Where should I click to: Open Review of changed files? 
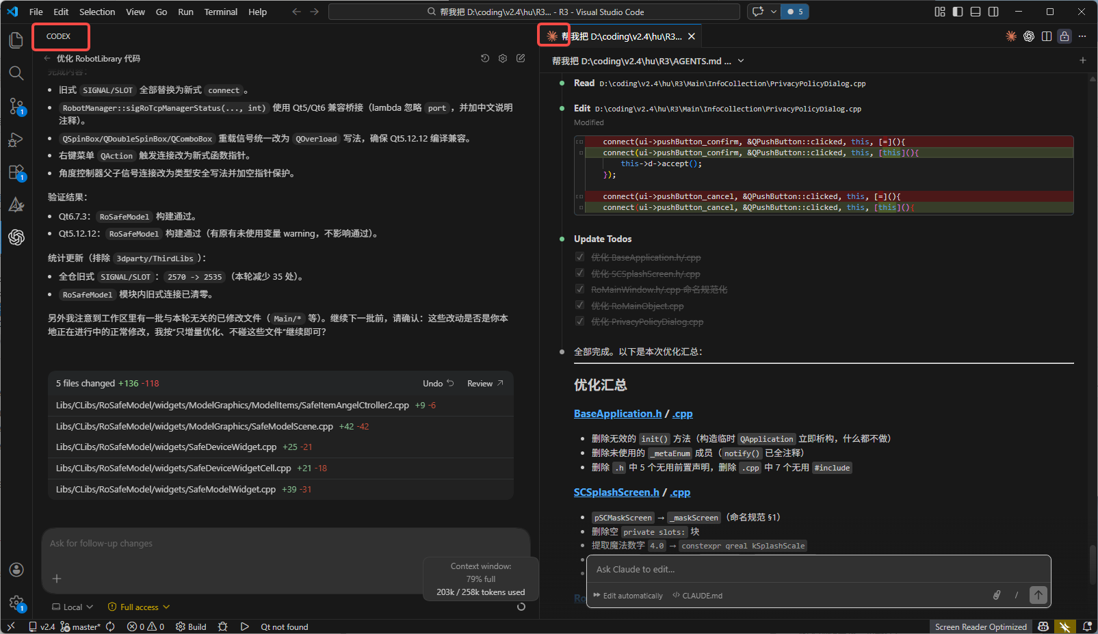click(485, 383)
